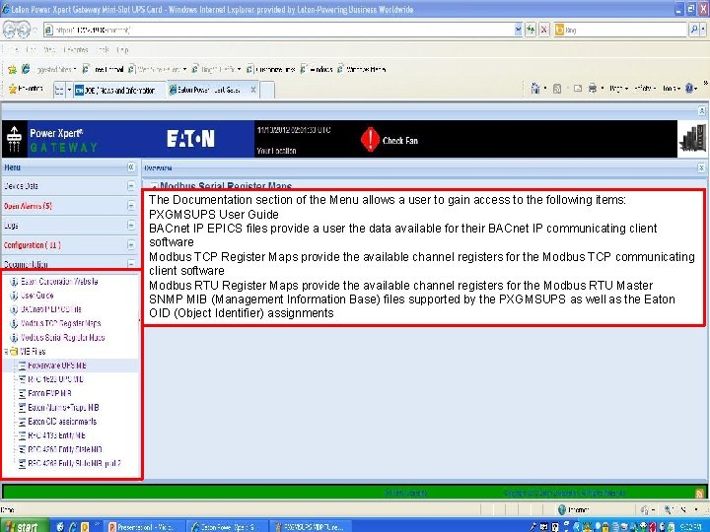710x532 pixels.
Task: Click the blue Help icon in command bar
Action: [689, 89]
